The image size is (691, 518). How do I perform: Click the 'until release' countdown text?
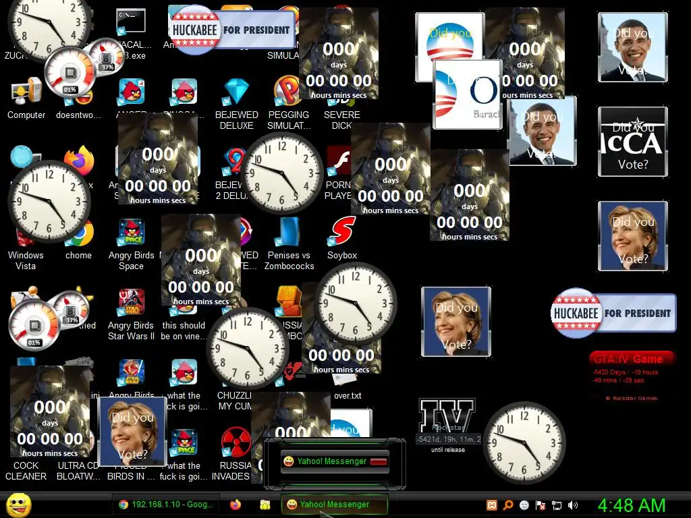pos(448,450)
